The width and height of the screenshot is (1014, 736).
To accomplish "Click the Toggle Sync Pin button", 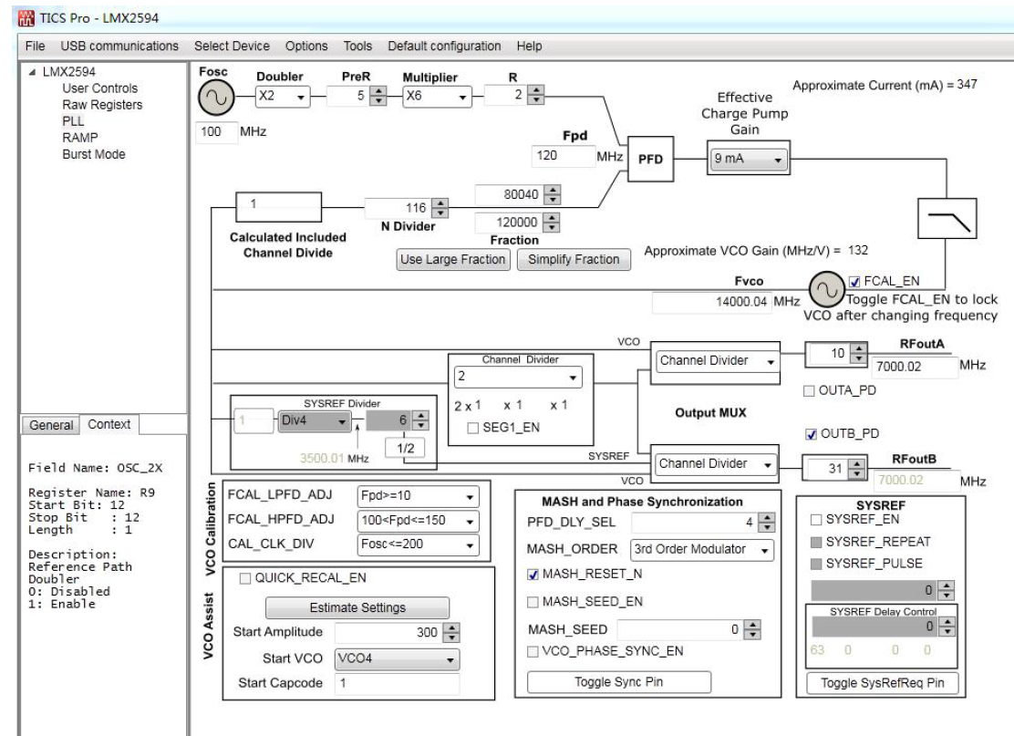I will [619, 681].
